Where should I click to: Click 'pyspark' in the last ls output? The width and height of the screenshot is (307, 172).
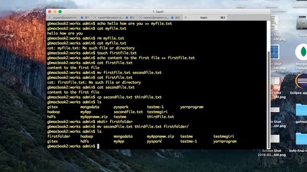pos(154,141)
